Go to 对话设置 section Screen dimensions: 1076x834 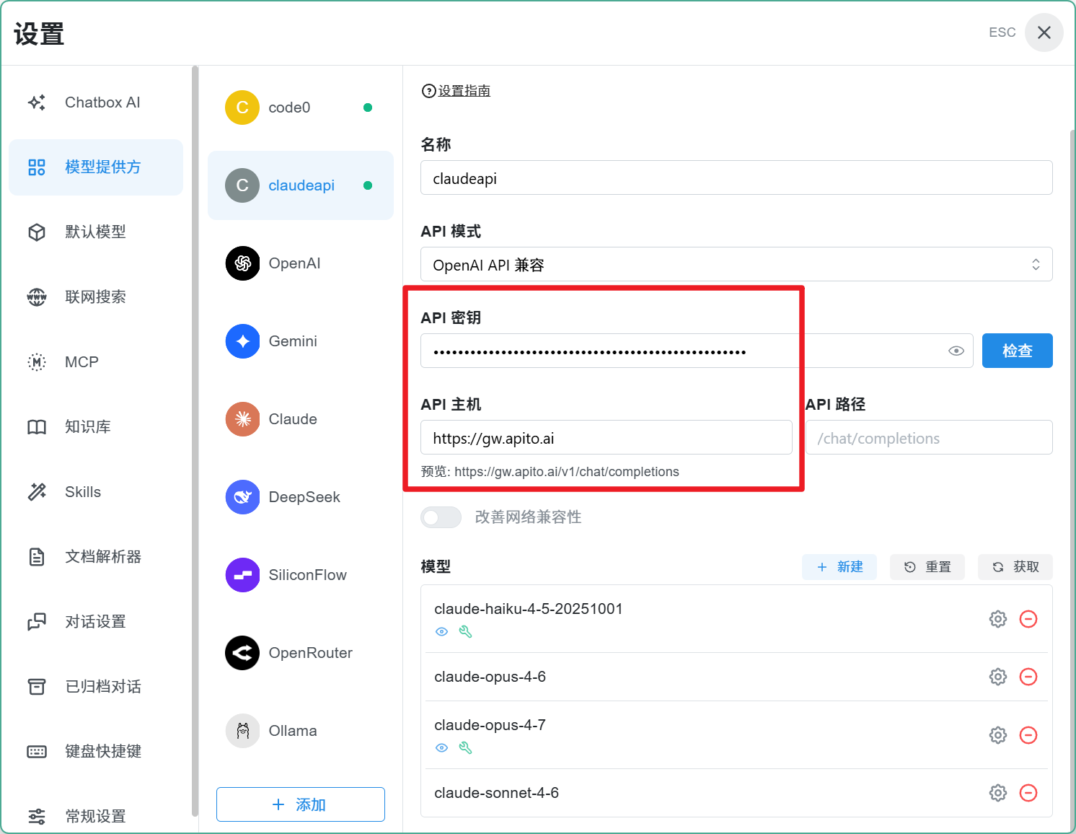pyautogui.click(x=96, y=622)
